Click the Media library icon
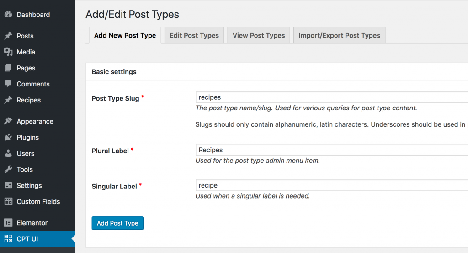This screenshot has height=253, width=468. [8, 52]
